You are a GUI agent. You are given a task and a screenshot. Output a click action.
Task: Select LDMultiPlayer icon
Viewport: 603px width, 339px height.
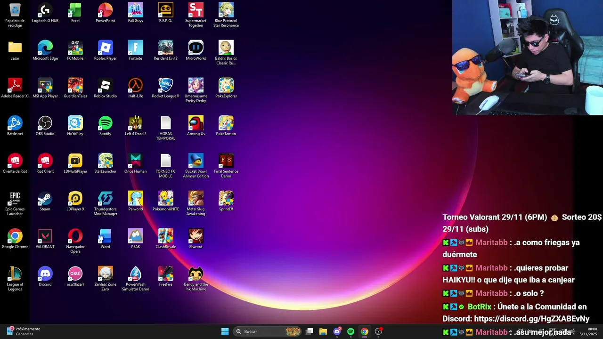(75, 163)
